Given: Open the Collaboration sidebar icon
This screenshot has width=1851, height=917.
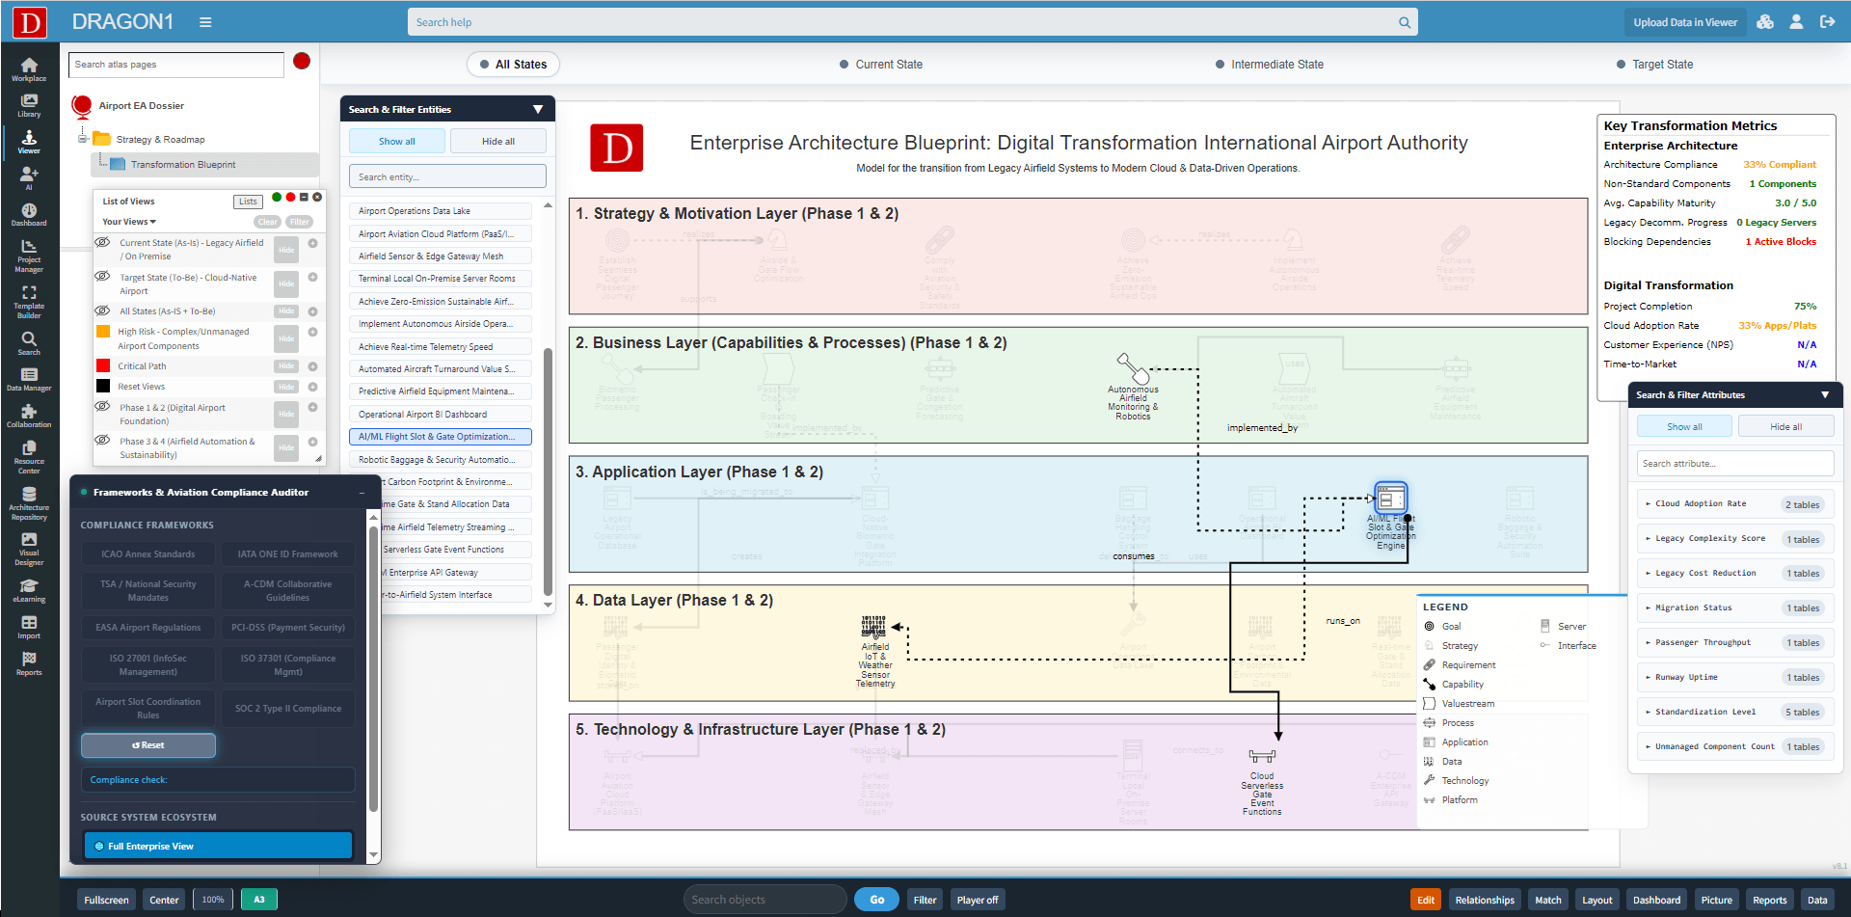Looking at the screenshot, I should click(x=29, y=417).
